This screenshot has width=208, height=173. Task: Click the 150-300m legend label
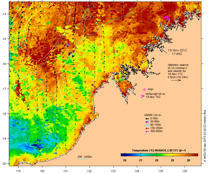(156, 128)
